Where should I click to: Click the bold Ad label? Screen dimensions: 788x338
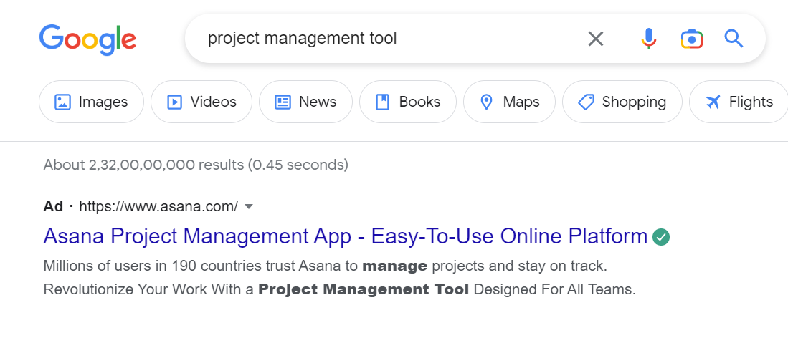tap(53, 207)
